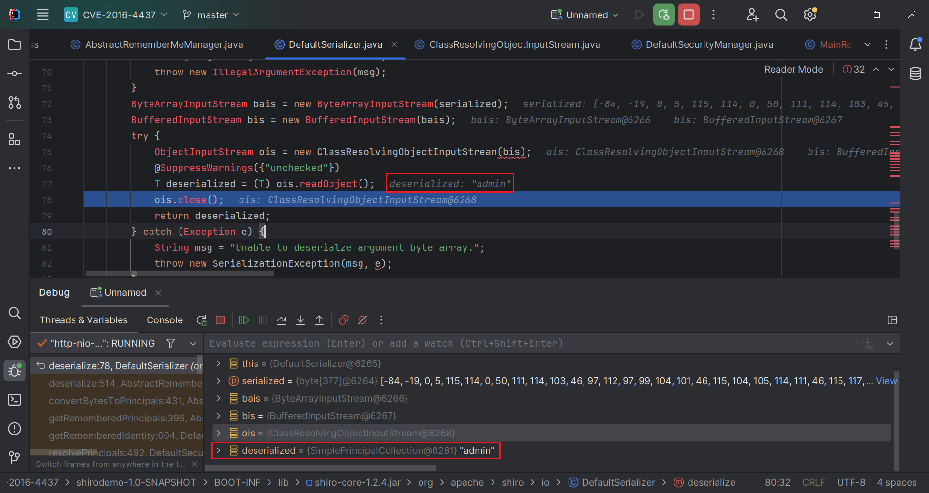
Task: Open the Database tool window
Action: tap(915, 73)
